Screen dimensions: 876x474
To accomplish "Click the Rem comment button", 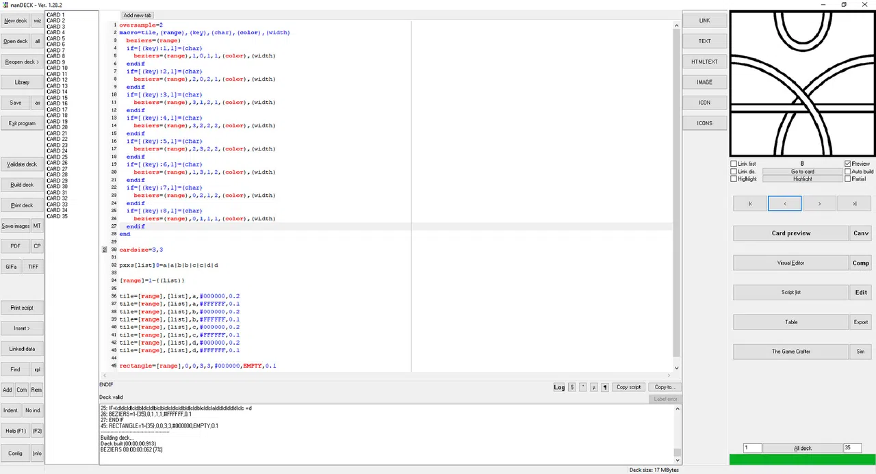I will pyautogui.click(x=36, y=390).
